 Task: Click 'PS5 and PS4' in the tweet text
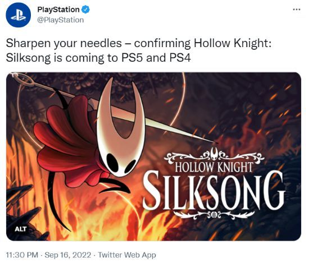pos(156,58)
